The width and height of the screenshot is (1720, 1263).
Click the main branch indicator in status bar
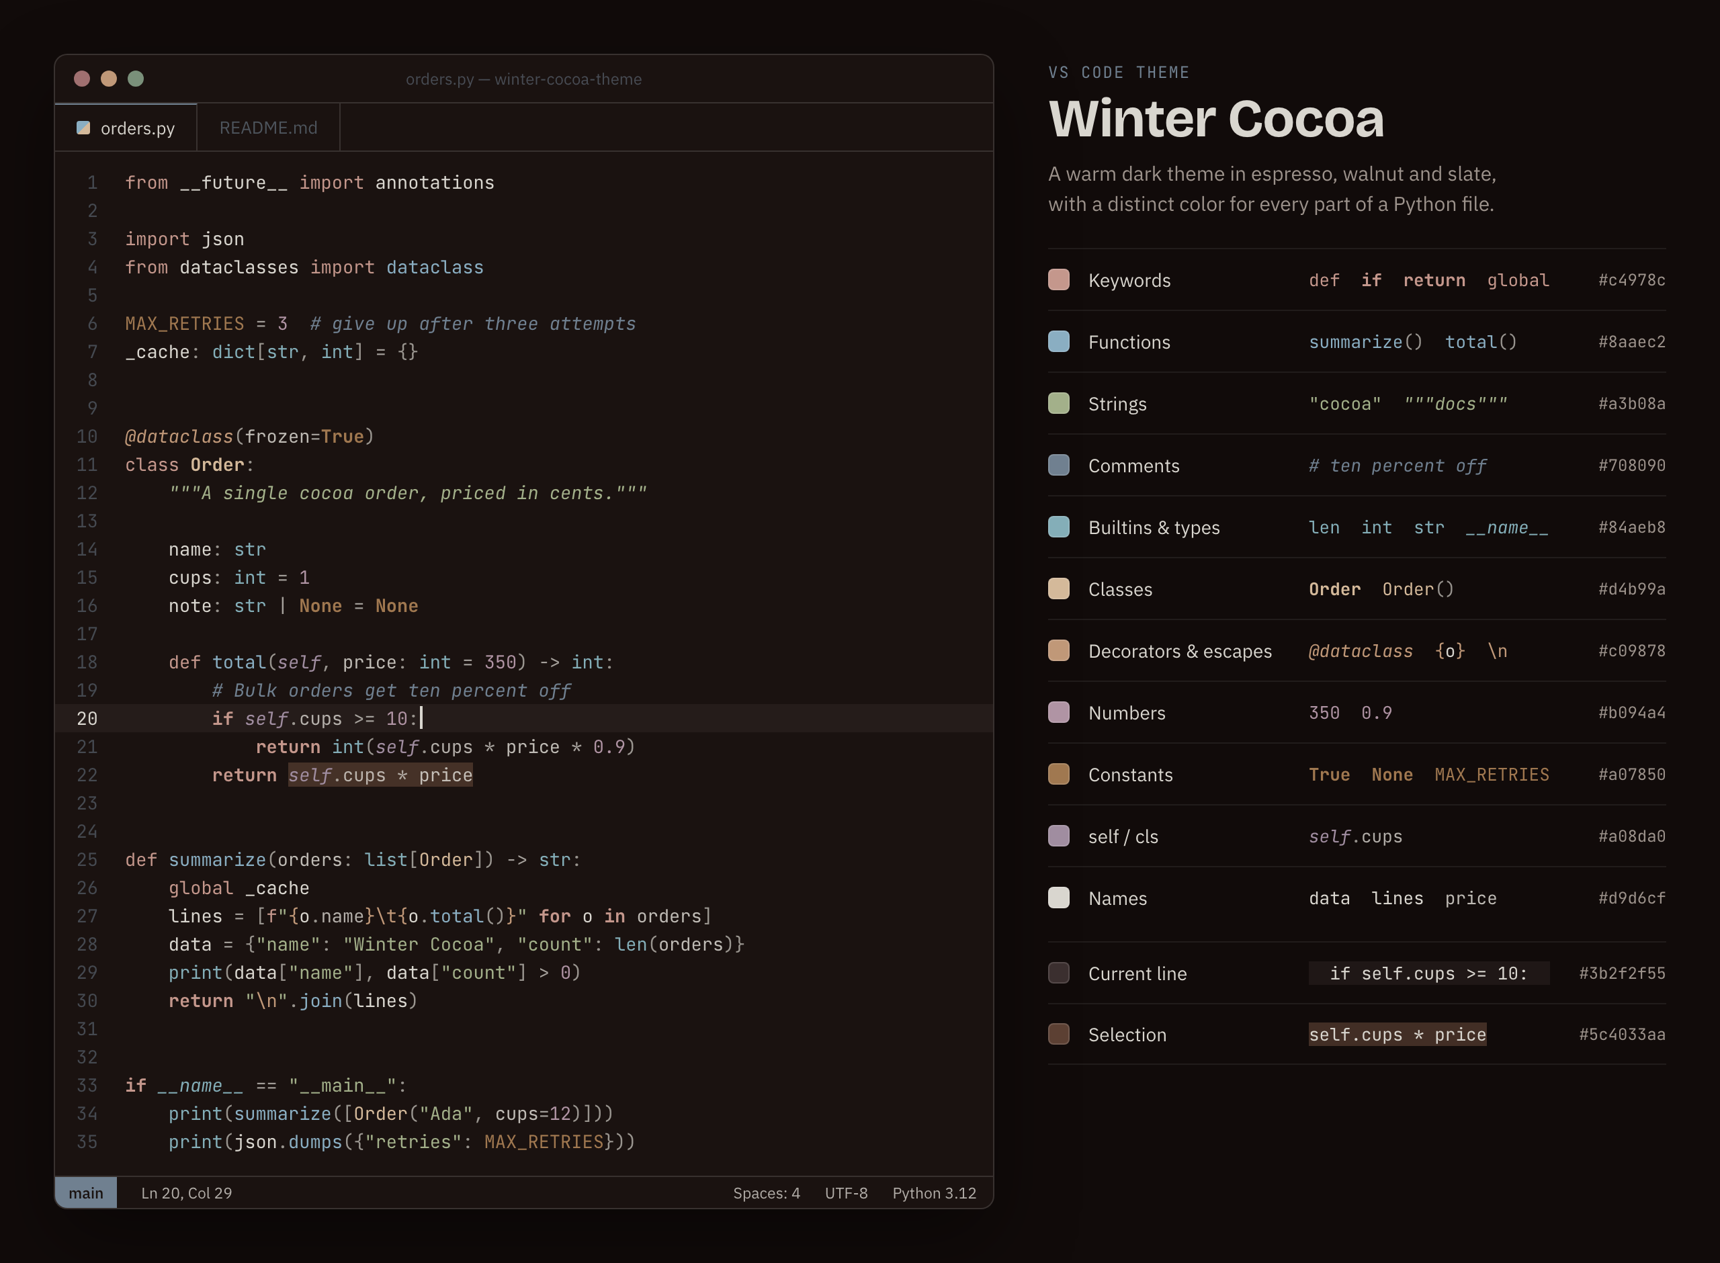[x=85, y=1192]
